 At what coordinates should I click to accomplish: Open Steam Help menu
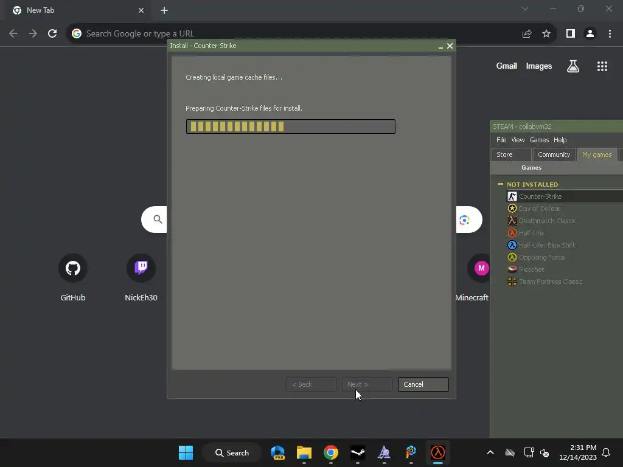coord(560,140)
